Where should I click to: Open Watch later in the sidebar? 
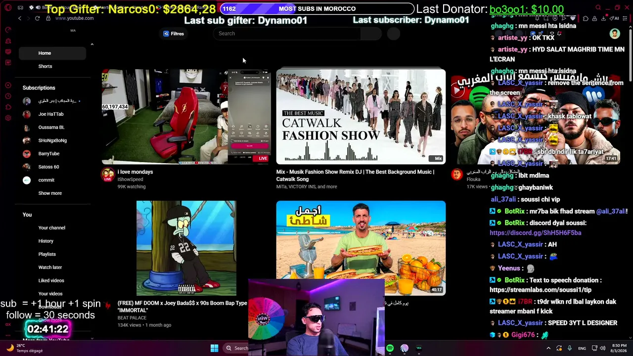click(50, 267)
